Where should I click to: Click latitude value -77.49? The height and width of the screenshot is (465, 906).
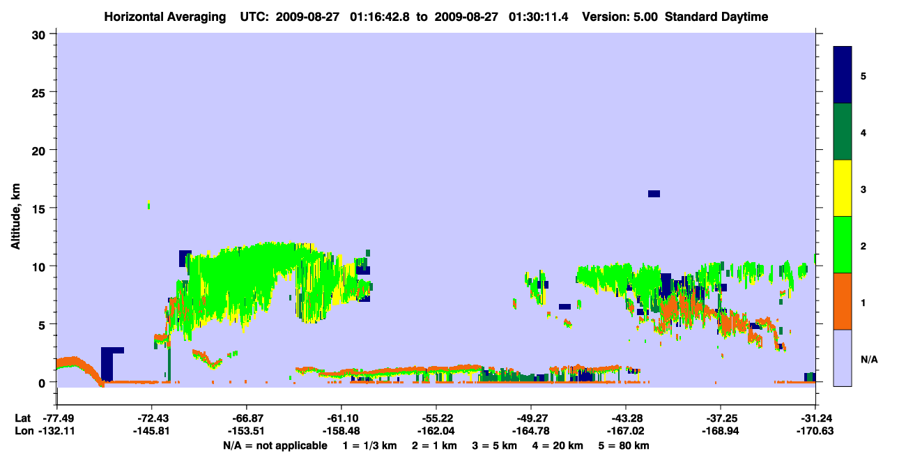pyautogui.click(x=56, y=418)
